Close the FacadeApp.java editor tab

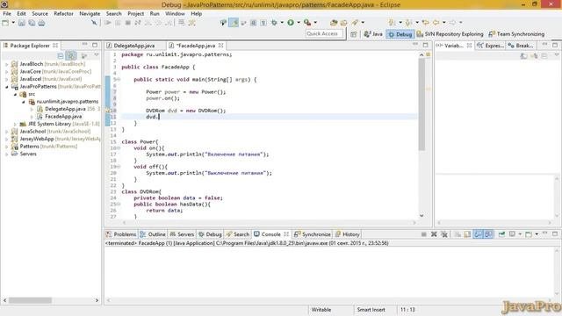221,46
